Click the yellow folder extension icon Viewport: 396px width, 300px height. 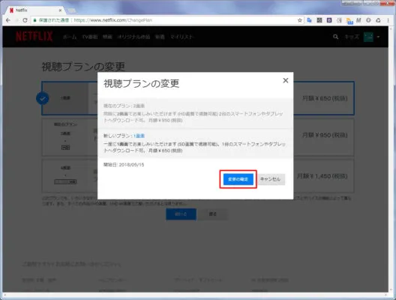click(349, 21)
